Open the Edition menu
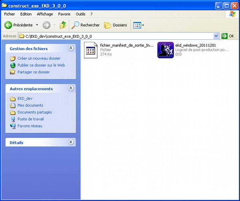 pyautogui.click(x=26, y=14)
